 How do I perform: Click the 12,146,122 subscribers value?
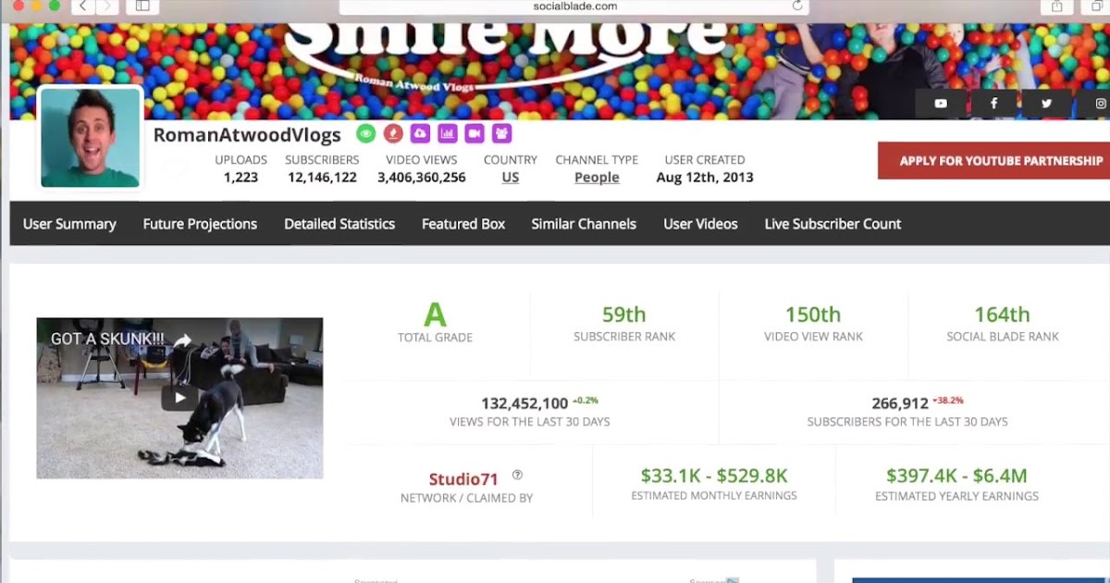point(322,178)
